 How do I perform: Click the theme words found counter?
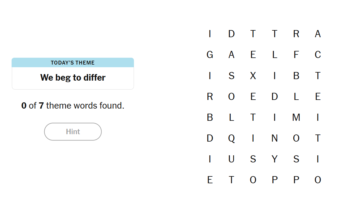(x=73, y=106)
